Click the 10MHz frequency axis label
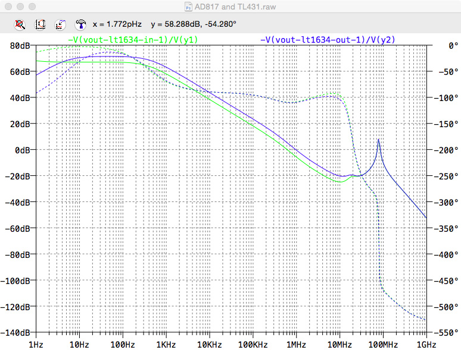Viewport: 461px width, 350px height. (339, 345)
